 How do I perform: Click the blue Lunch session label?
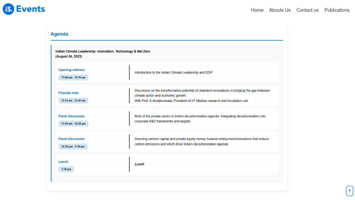(63, 162)
